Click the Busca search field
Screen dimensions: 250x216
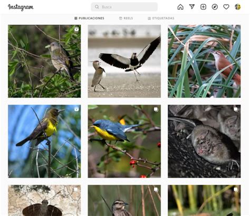[x=124, y=7]
